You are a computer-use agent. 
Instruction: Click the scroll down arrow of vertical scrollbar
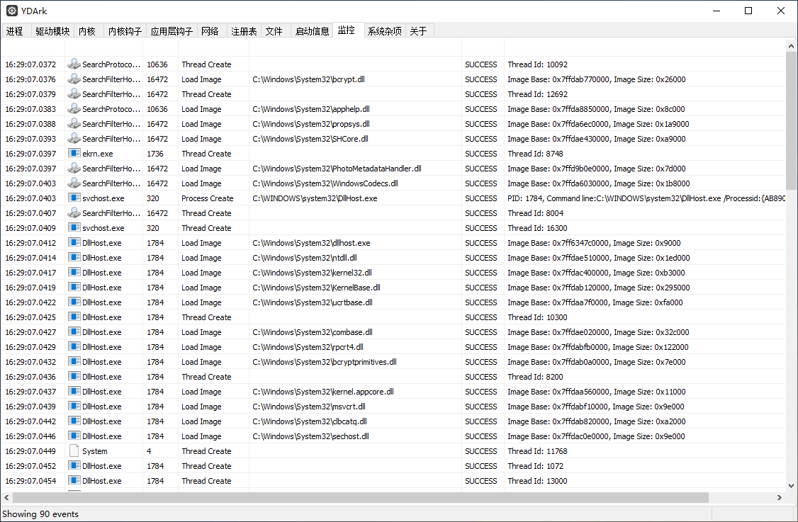coord(792,485)
